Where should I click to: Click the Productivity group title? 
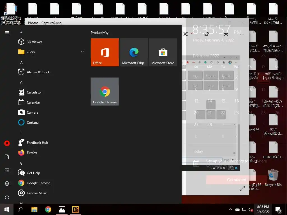99,33
